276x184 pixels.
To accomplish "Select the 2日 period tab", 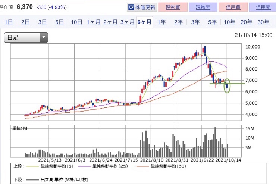I will pyautogui.click(x=25, y=22).
